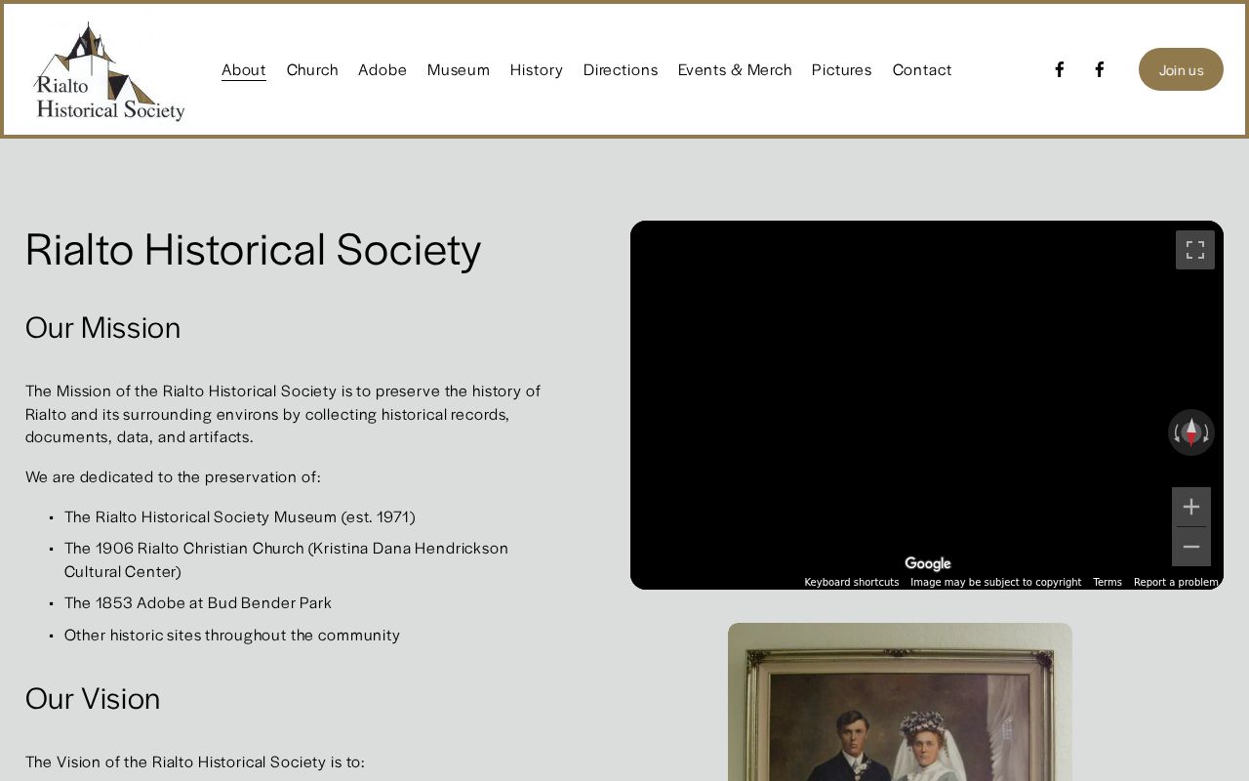Click the Rialto Historical Society logo

coord(109,70)
